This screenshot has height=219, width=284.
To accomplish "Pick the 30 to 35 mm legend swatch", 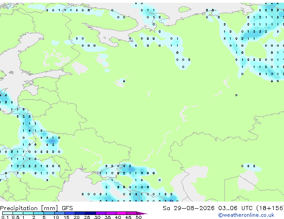I will pos(101,213).
